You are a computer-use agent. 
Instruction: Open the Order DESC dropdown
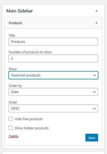click(53, 108)
